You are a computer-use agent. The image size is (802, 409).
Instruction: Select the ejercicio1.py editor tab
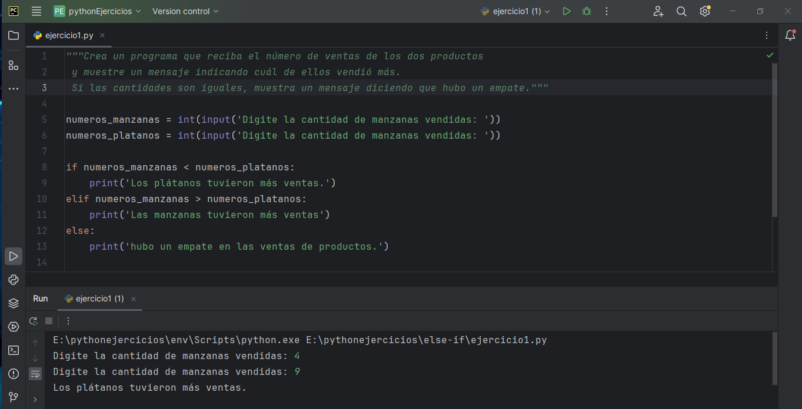(x=69, y=35)
